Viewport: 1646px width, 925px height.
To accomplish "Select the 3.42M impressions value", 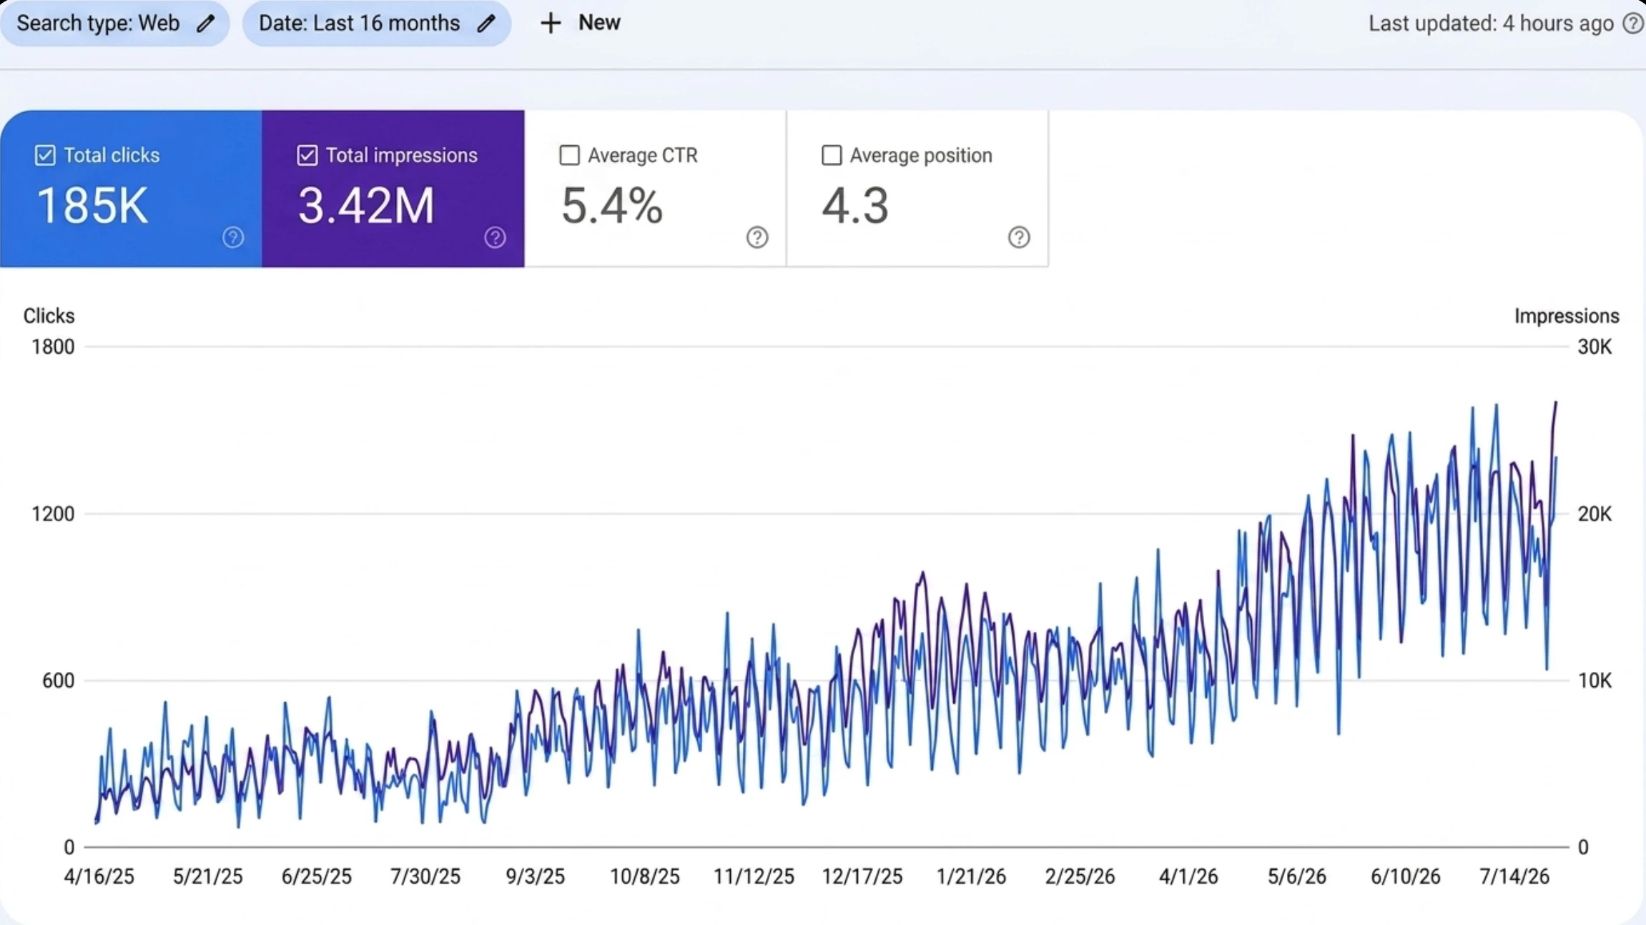I will click(366, 207).
